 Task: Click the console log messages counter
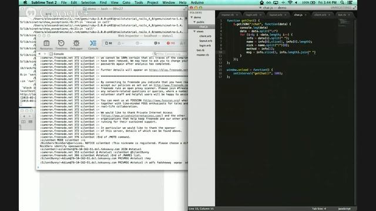pyautogui.click(x=157, y=43)
